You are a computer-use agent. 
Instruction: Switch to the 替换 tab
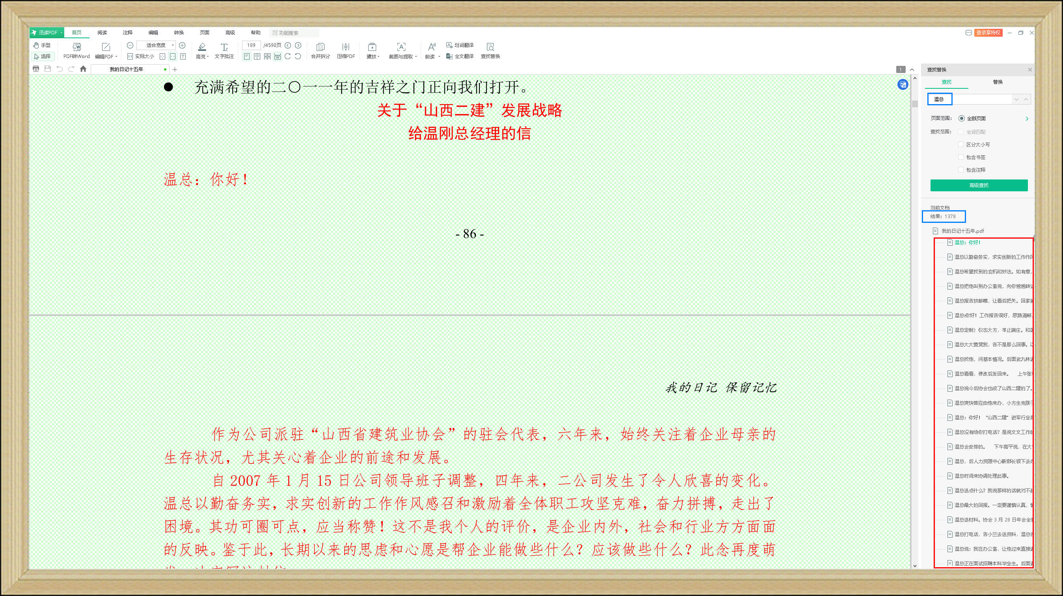click(x=998, y=82)
